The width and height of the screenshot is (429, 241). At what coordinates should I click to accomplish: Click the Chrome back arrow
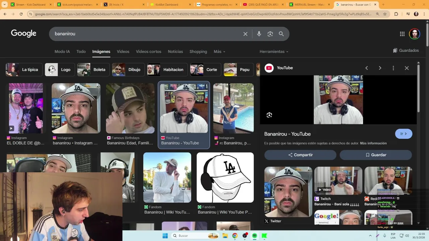5,14
